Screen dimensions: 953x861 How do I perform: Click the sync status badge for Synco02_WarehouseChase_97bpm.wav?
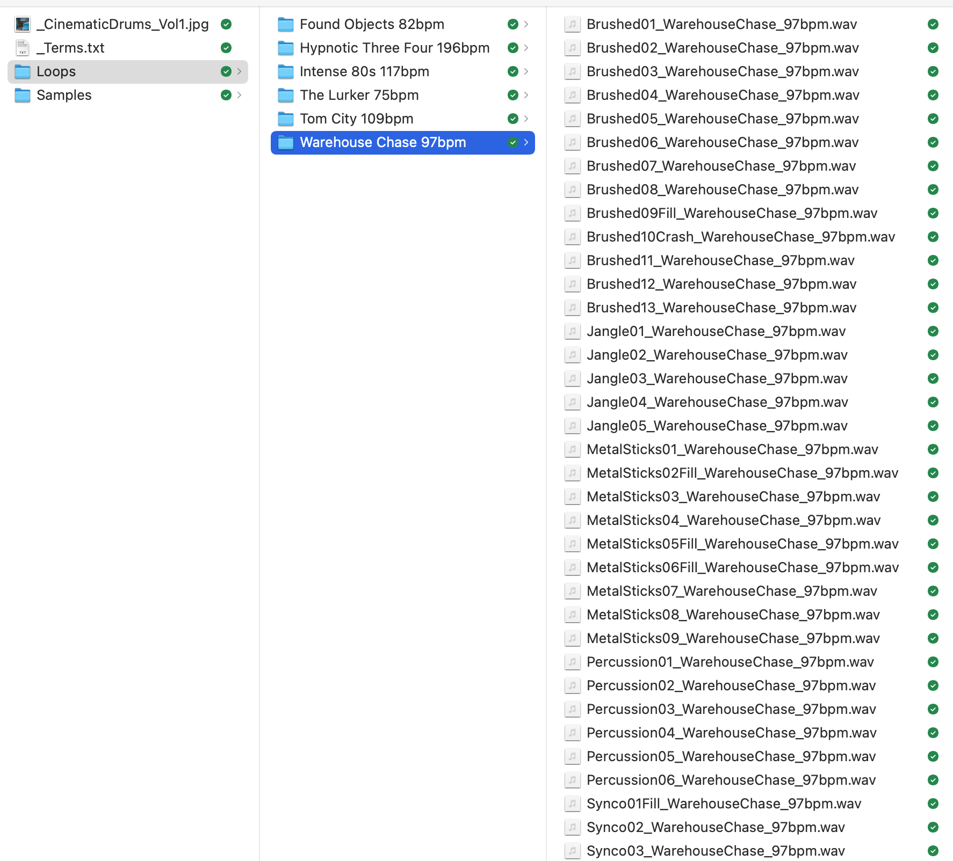click(933, 827)
